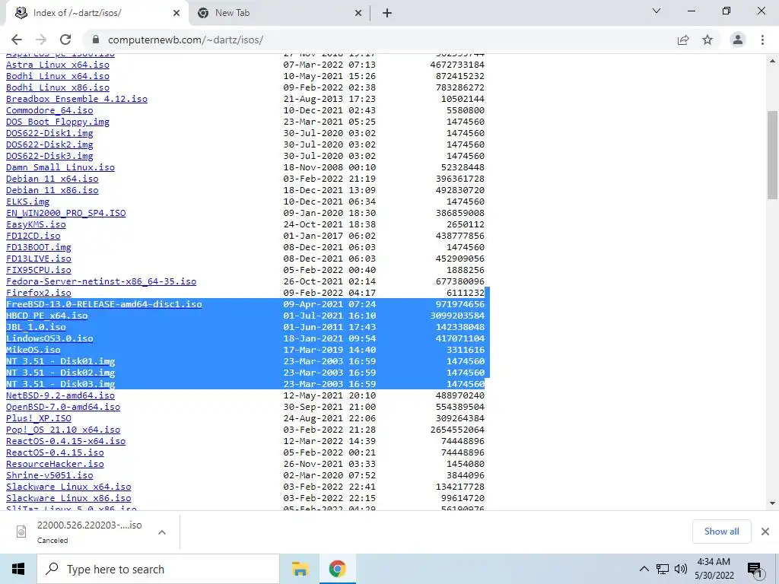
Task: Show hidden system tray icons
Action: [644, 569]
